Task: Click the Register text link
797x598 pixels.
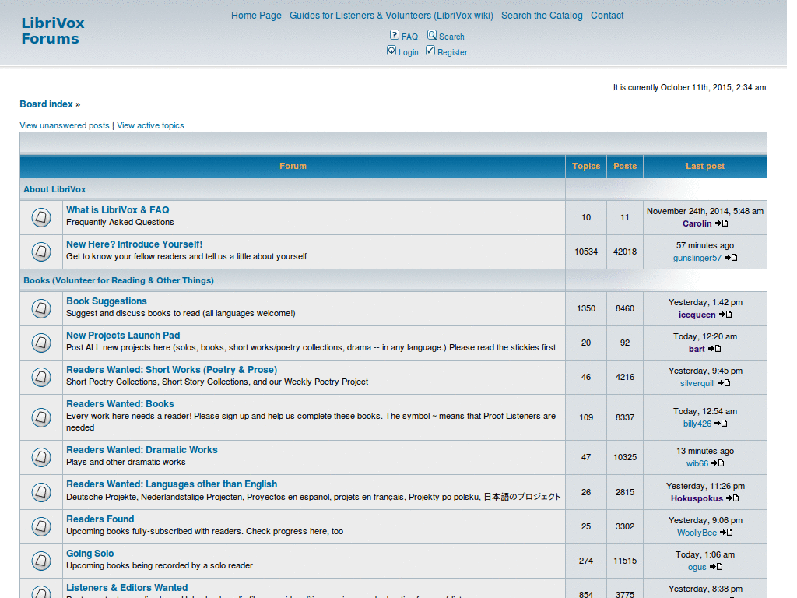Action: point(452,52)
